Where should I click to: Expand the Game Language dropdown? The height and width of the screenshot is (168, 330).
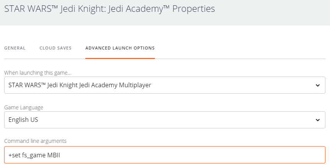point(164,120)
